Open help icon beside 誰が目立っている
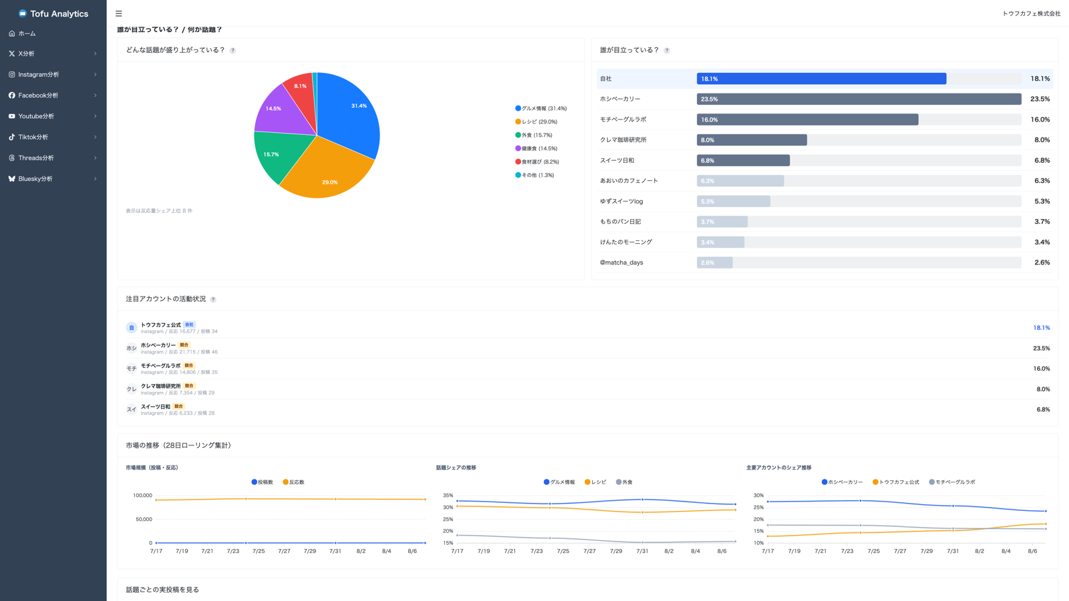Viewport: 1069px width, 601px height. point(667,51)
